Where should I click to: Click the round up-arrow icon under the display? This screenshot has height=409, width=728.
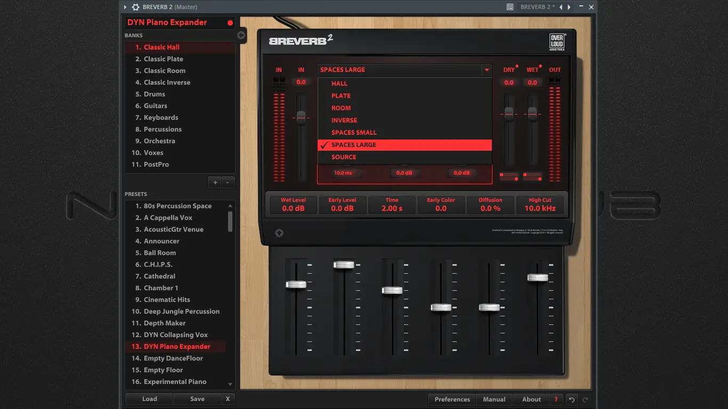click(279, 233)
